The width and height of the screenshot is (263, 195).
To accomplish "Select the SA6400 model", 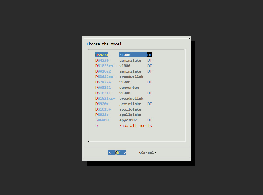I will tap(102, 120).
